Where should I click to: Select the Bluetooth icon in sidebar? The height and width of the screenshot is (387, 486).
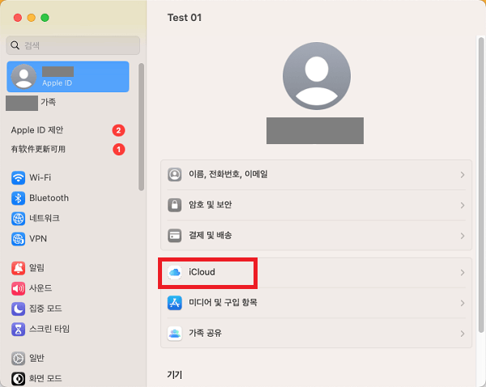pos(19,198)
